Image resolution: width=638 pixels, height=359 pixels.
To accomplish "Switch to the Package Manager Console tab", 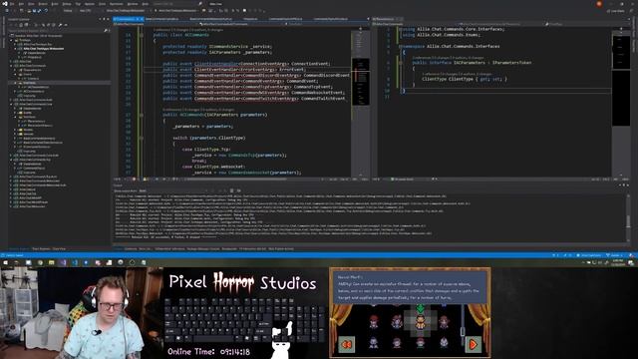I will pos(203,248).
